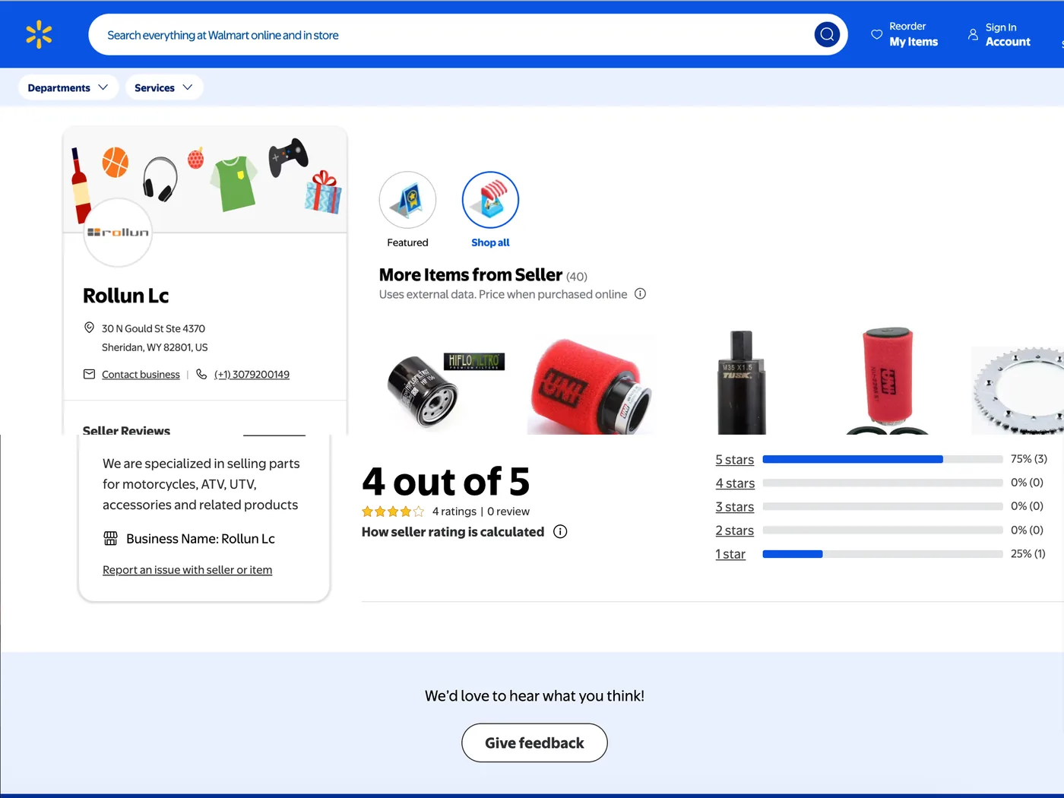The image size is (1064, 798).
Task: Click the 5 stars 75% rating bar
Action: [882, 459]
